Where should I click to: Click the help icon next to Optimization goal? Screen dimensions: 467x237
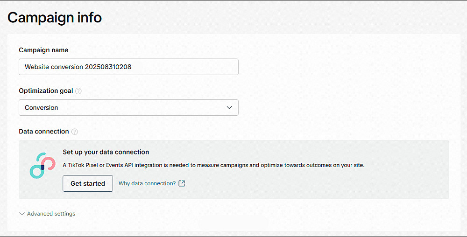pos(78,91)
